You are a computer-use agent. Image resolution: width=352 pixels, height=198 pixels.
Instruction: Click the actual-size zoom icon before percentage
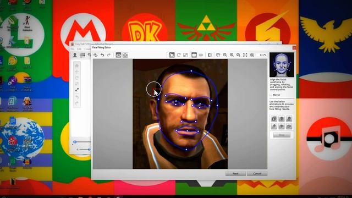point(252,55)
